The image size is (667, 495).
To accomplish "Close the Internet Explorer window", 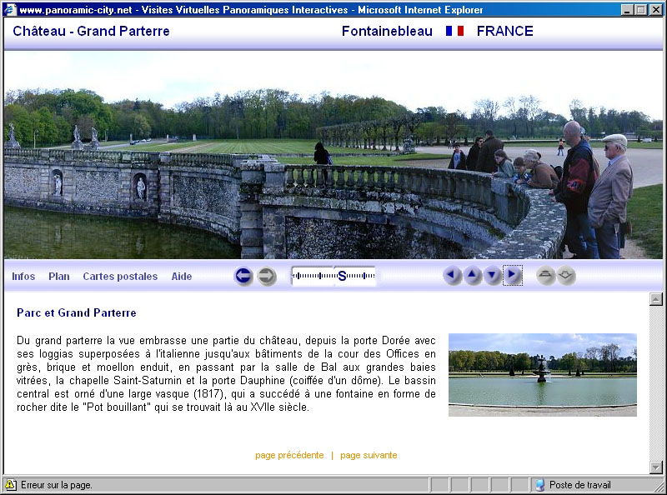I will pyautogui.click(x=656, y=10).
